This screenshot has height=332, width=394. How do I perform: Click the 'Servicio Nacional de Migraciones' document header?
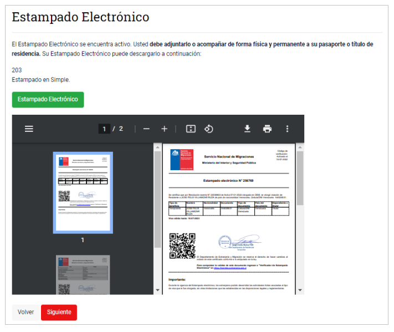[229, 156]
